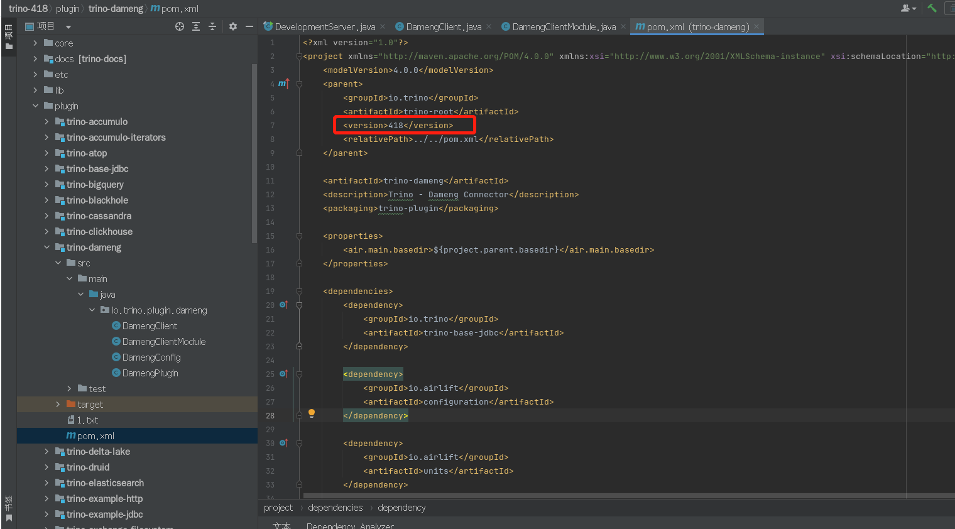Image resolution: width=955 pixels, height=529 pixels.
Task: Click the class icon beside DamengPlugin
Action: tap(116, 373)
